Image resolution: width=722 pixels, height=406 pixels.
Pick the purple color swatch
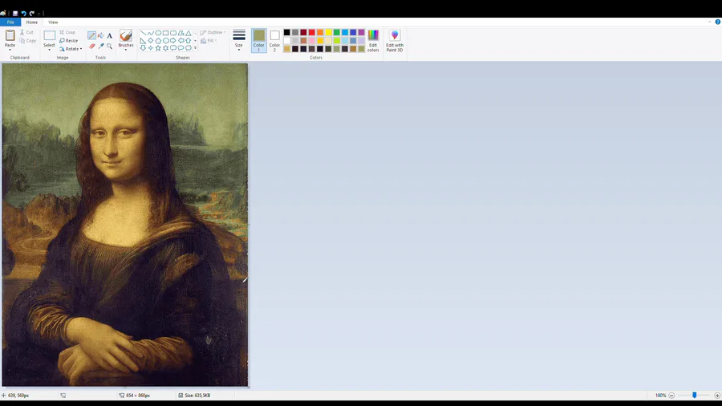click(362, 32)
